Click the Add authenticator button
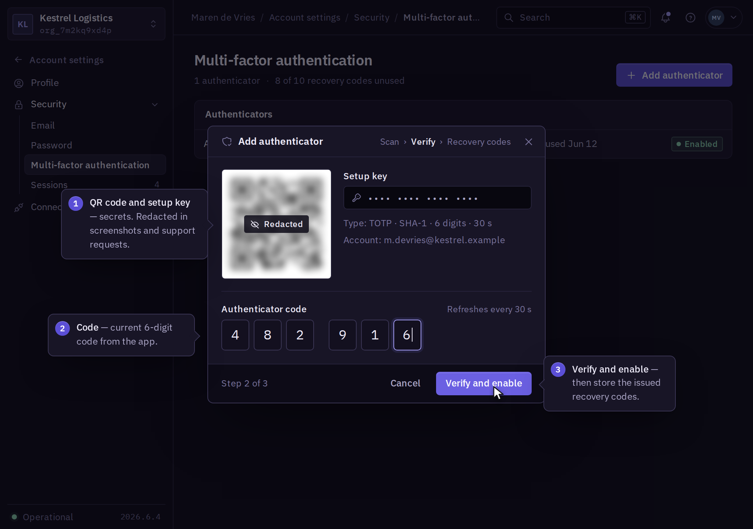Viewport: 753px width, 529px height. pos(674,75)
